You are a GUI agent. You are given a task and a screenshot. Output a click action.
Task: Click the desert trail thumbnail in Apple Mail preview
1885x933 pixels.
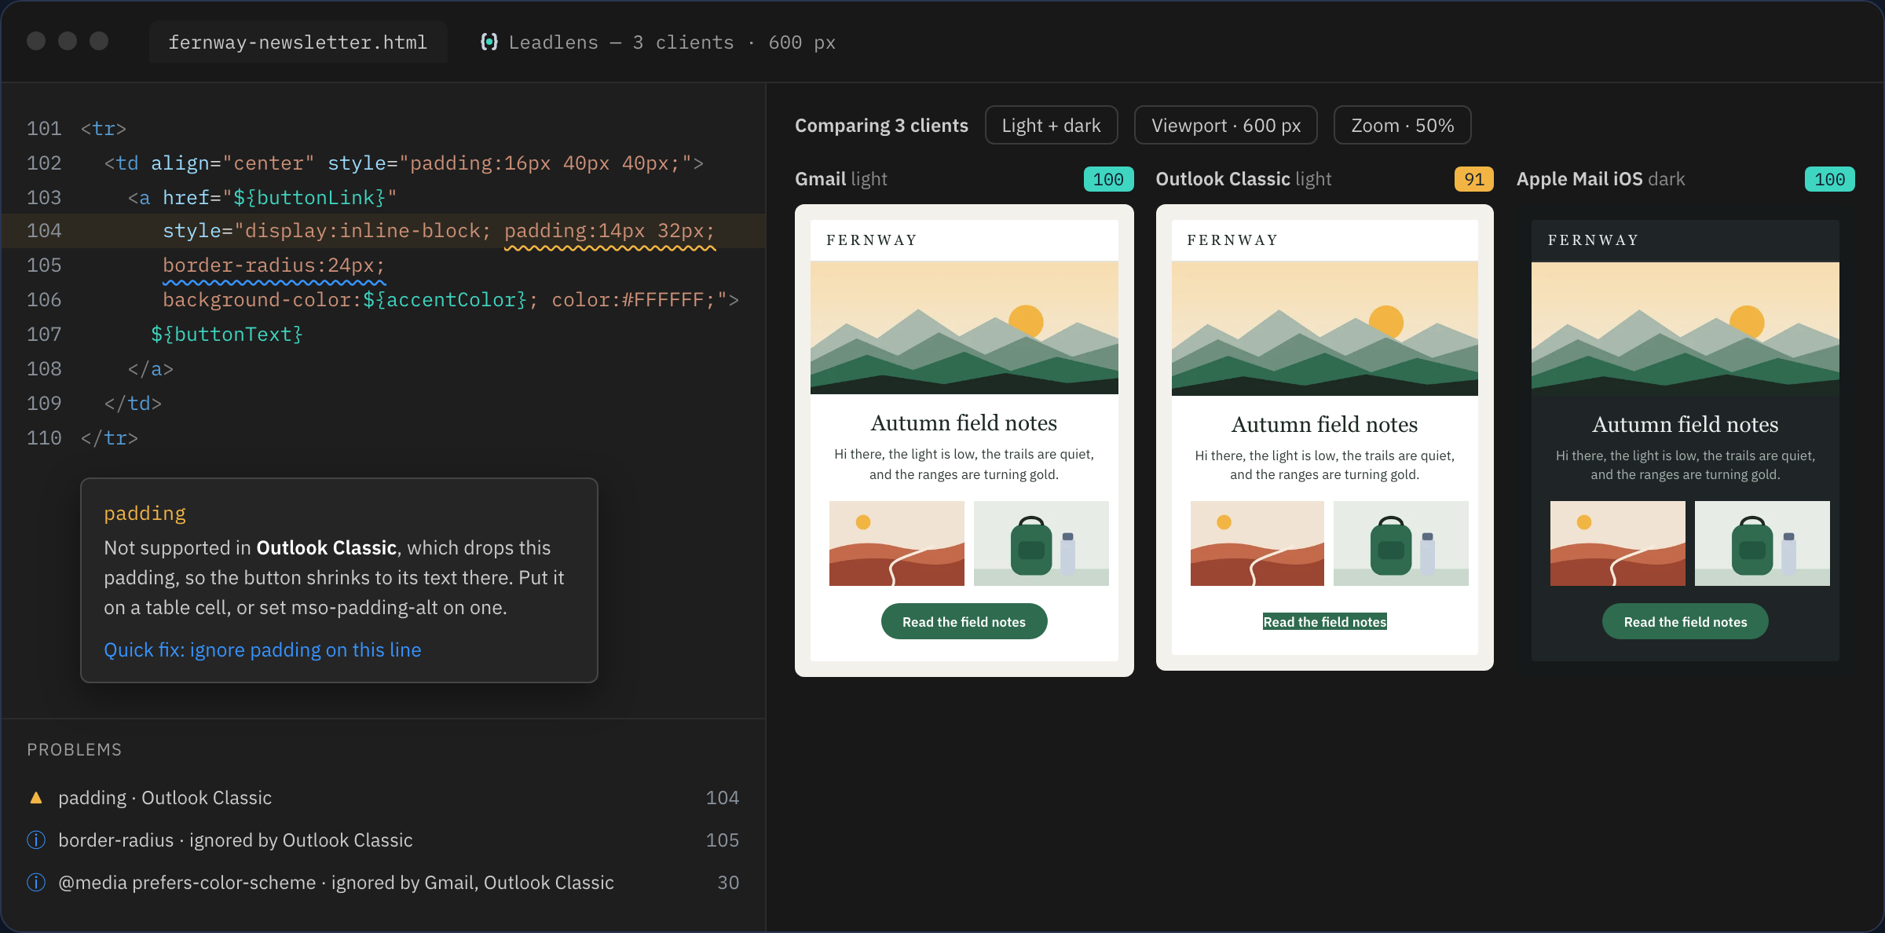[1617, 543]
